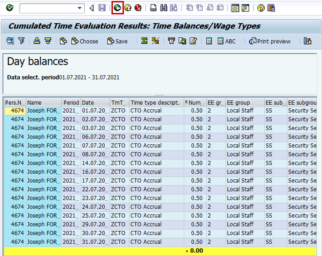
Task: Click the Time type descript. column header
Action: 155,103
